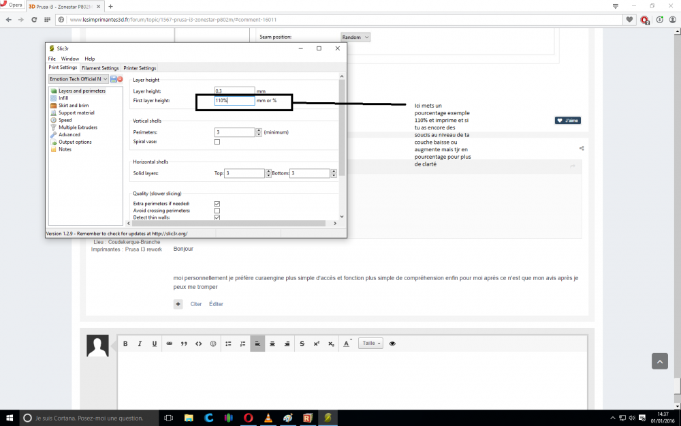Image resolution: width=681 pixels, height=426 pixels.
Task: Open the Taille font size dropdown
Action: (x=370, y=344)
